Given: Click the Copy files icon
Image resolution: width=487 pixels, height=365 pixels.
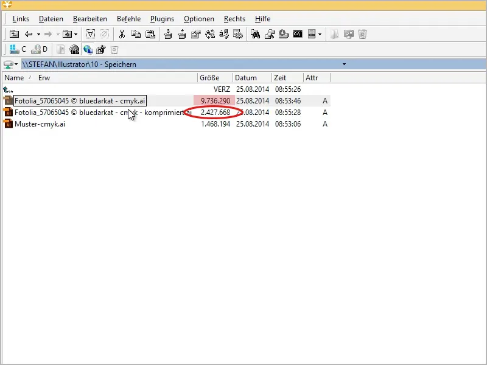Looking at the screenshot, I should pyautogui.click(x=136, y=34).
